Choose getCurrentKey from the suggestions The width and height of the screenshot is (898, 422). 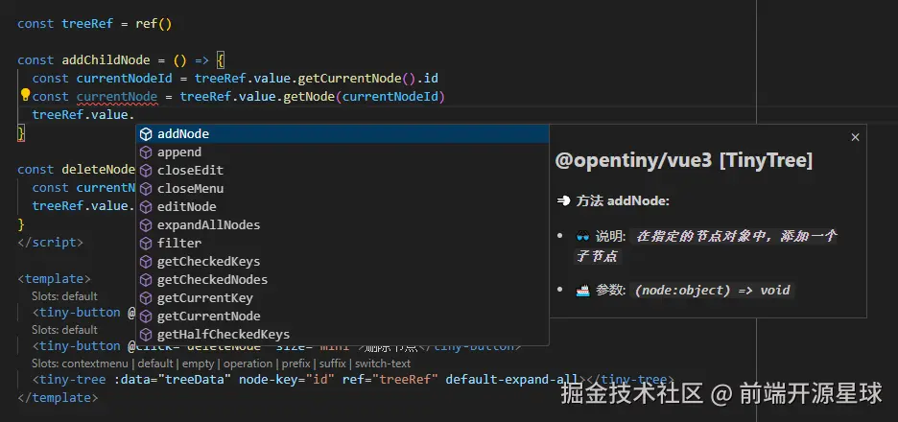pyautogui.click(x=204, y=297)
